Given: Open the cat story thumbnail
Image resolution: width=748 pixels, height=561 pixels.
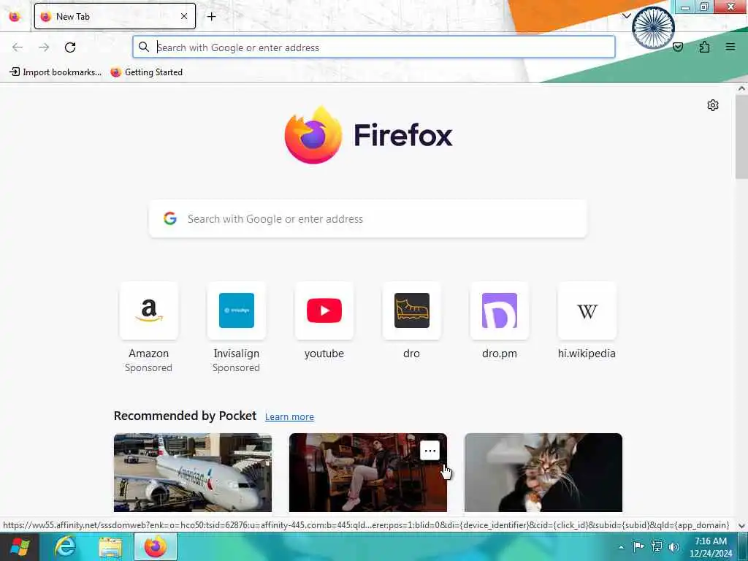Looking at the screenshot, I should coord(543,473).
